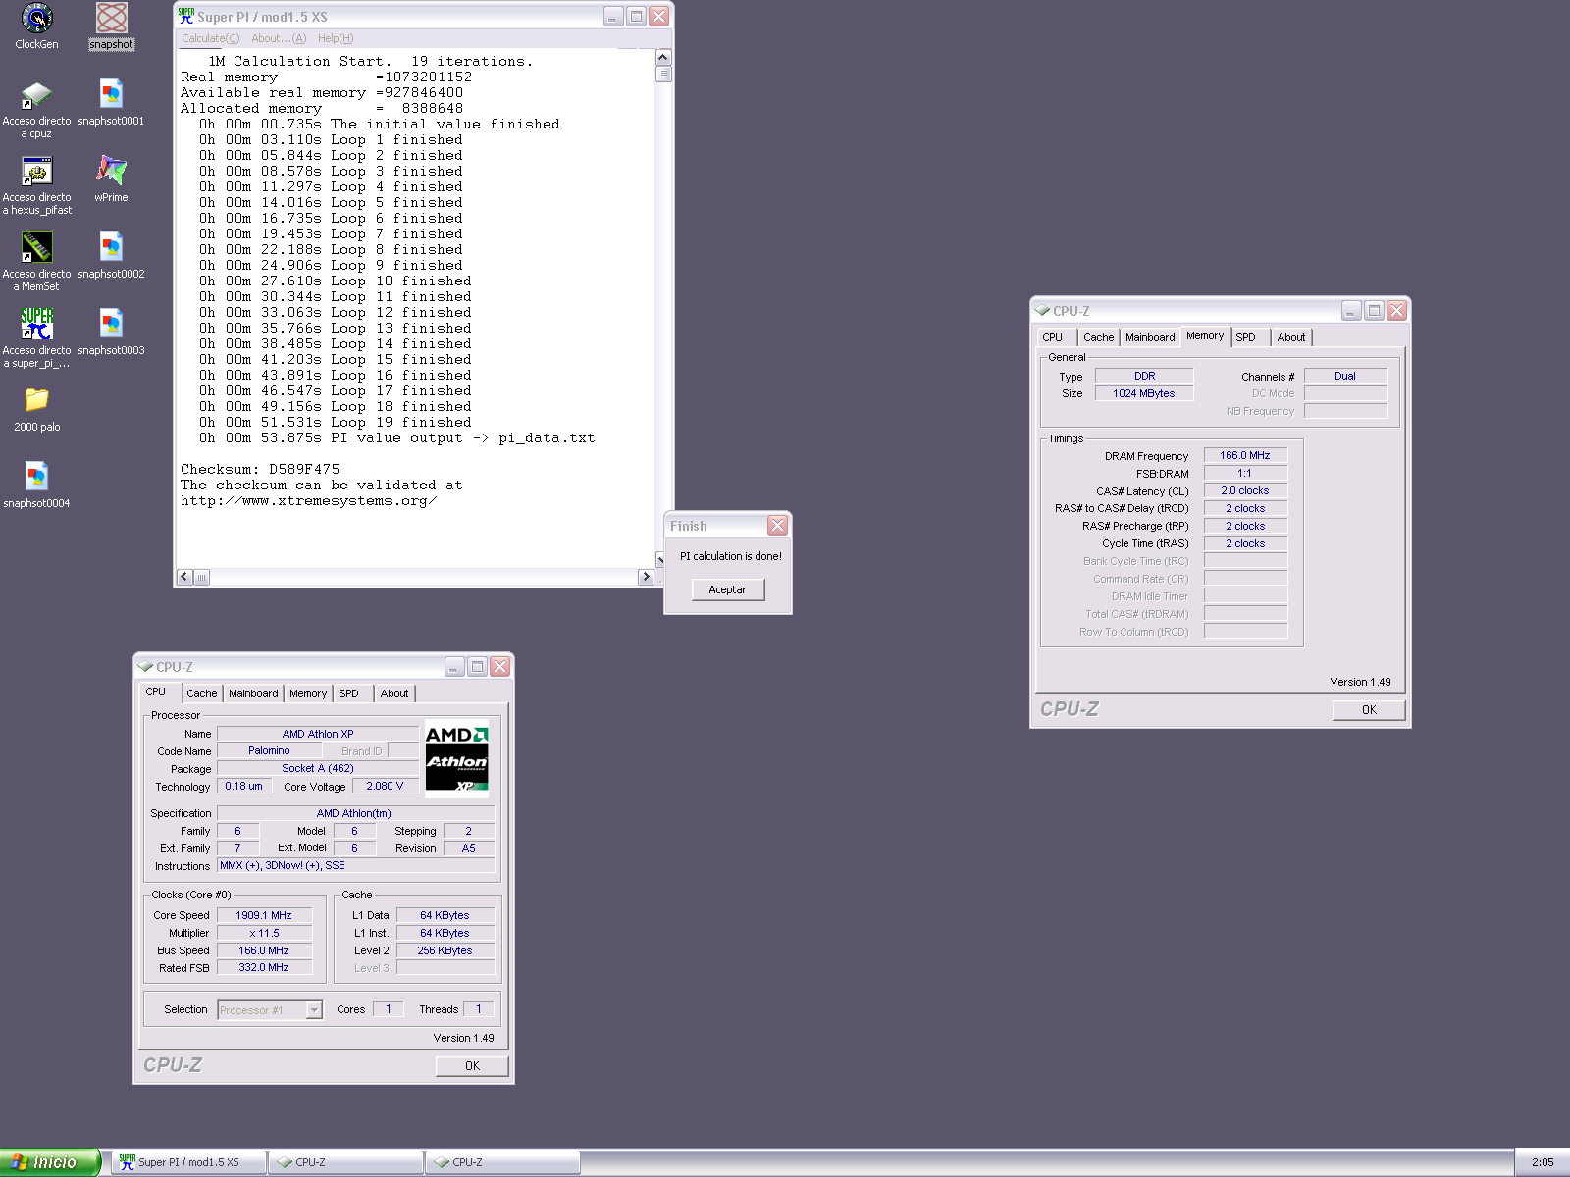This screenshot has width=1570, height=1177.
Task: Click OK in the CPU-Z CPU window
Action: 472,1066
